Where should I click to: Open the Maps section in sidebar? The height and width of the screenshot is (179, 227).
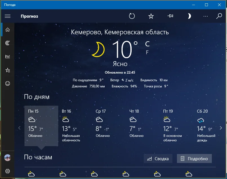pos(8,43)
